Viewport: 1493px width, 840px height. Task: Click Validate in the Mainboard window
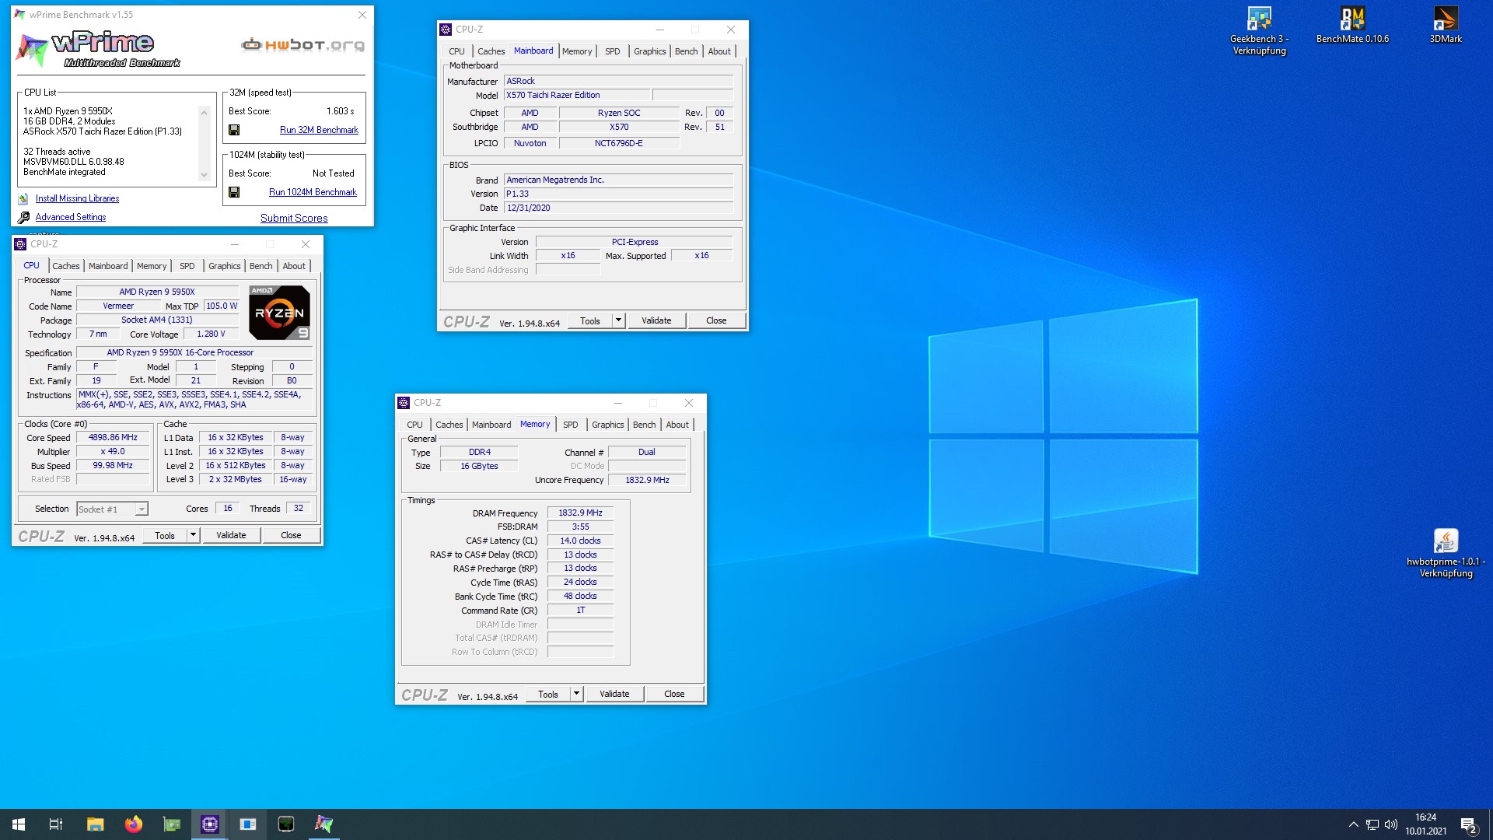656,320
